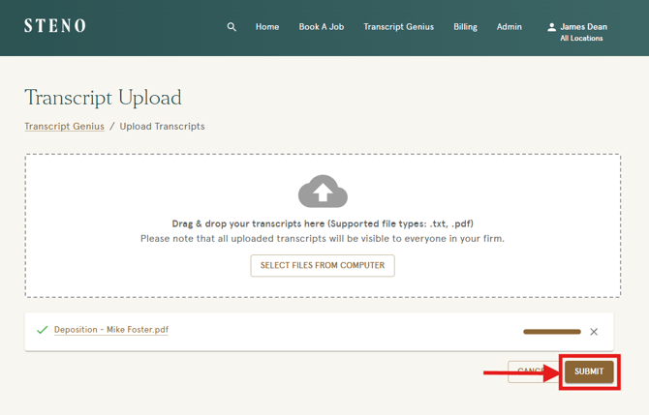Viewport: 649px width, 415px height.
Task: Open Book A Job in the navigation
Action: click(322, 27)
